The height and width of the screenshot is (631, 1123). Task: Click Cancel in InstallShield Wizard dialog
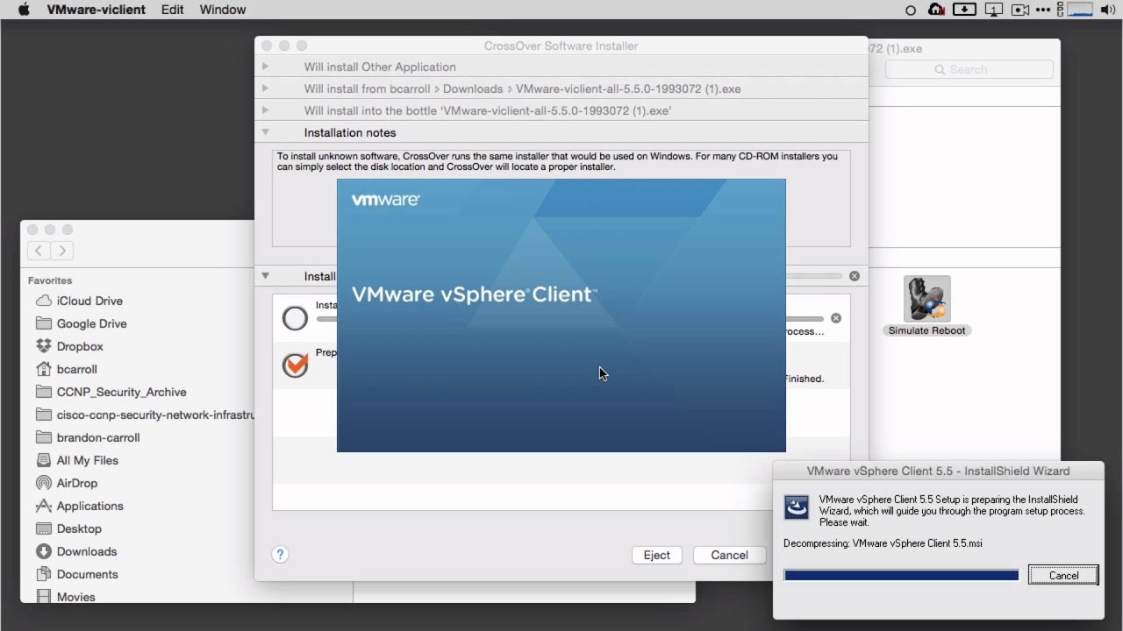[x=1063, y=576]
